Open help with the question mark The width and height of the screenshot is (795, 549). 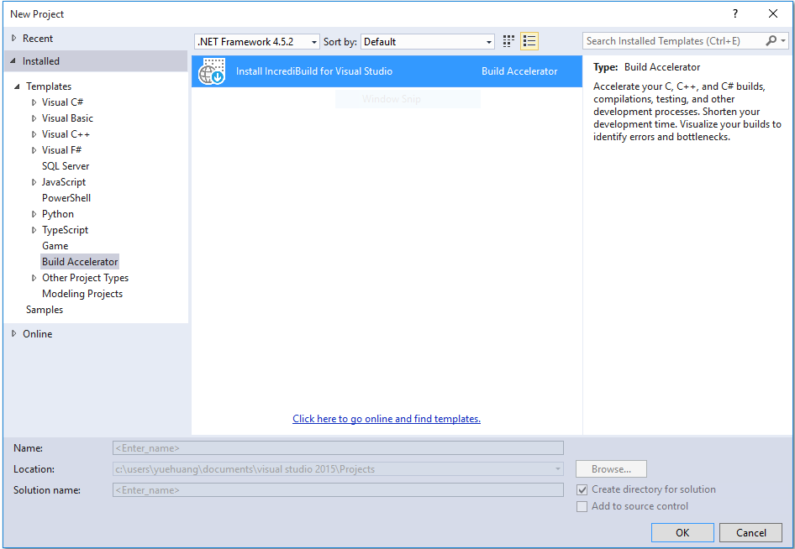735,13
